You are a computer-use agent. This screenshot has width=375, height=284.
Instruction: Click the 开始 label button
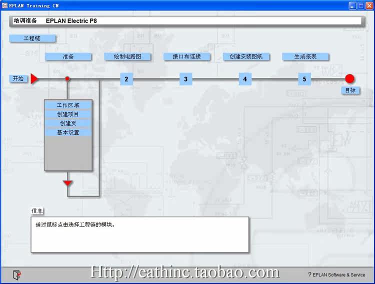pos(18,78)
